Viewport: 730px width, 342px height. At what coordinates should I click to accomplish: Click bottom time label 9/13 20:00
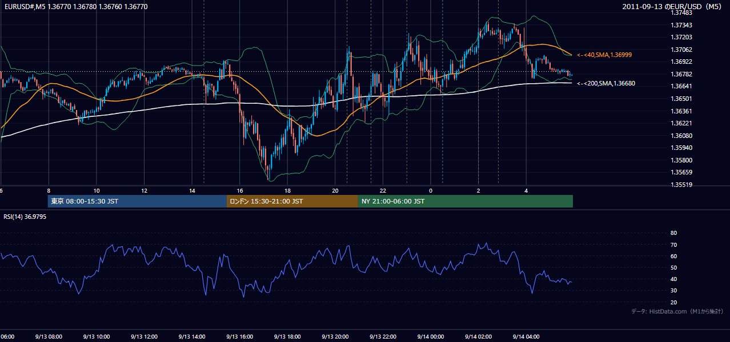click(x=335, y=337)
